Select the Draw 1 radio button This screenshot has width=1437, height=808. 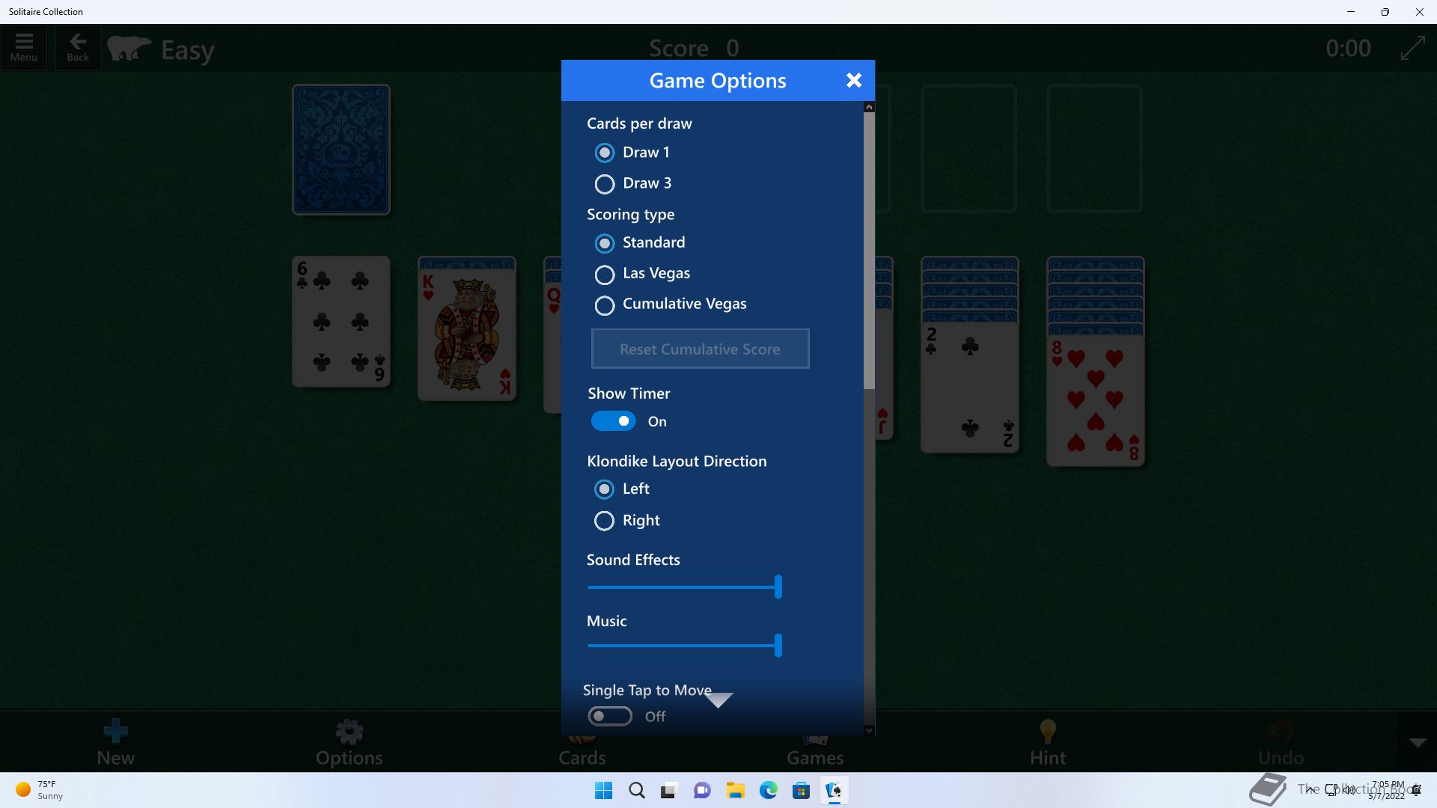pos(604,153)
